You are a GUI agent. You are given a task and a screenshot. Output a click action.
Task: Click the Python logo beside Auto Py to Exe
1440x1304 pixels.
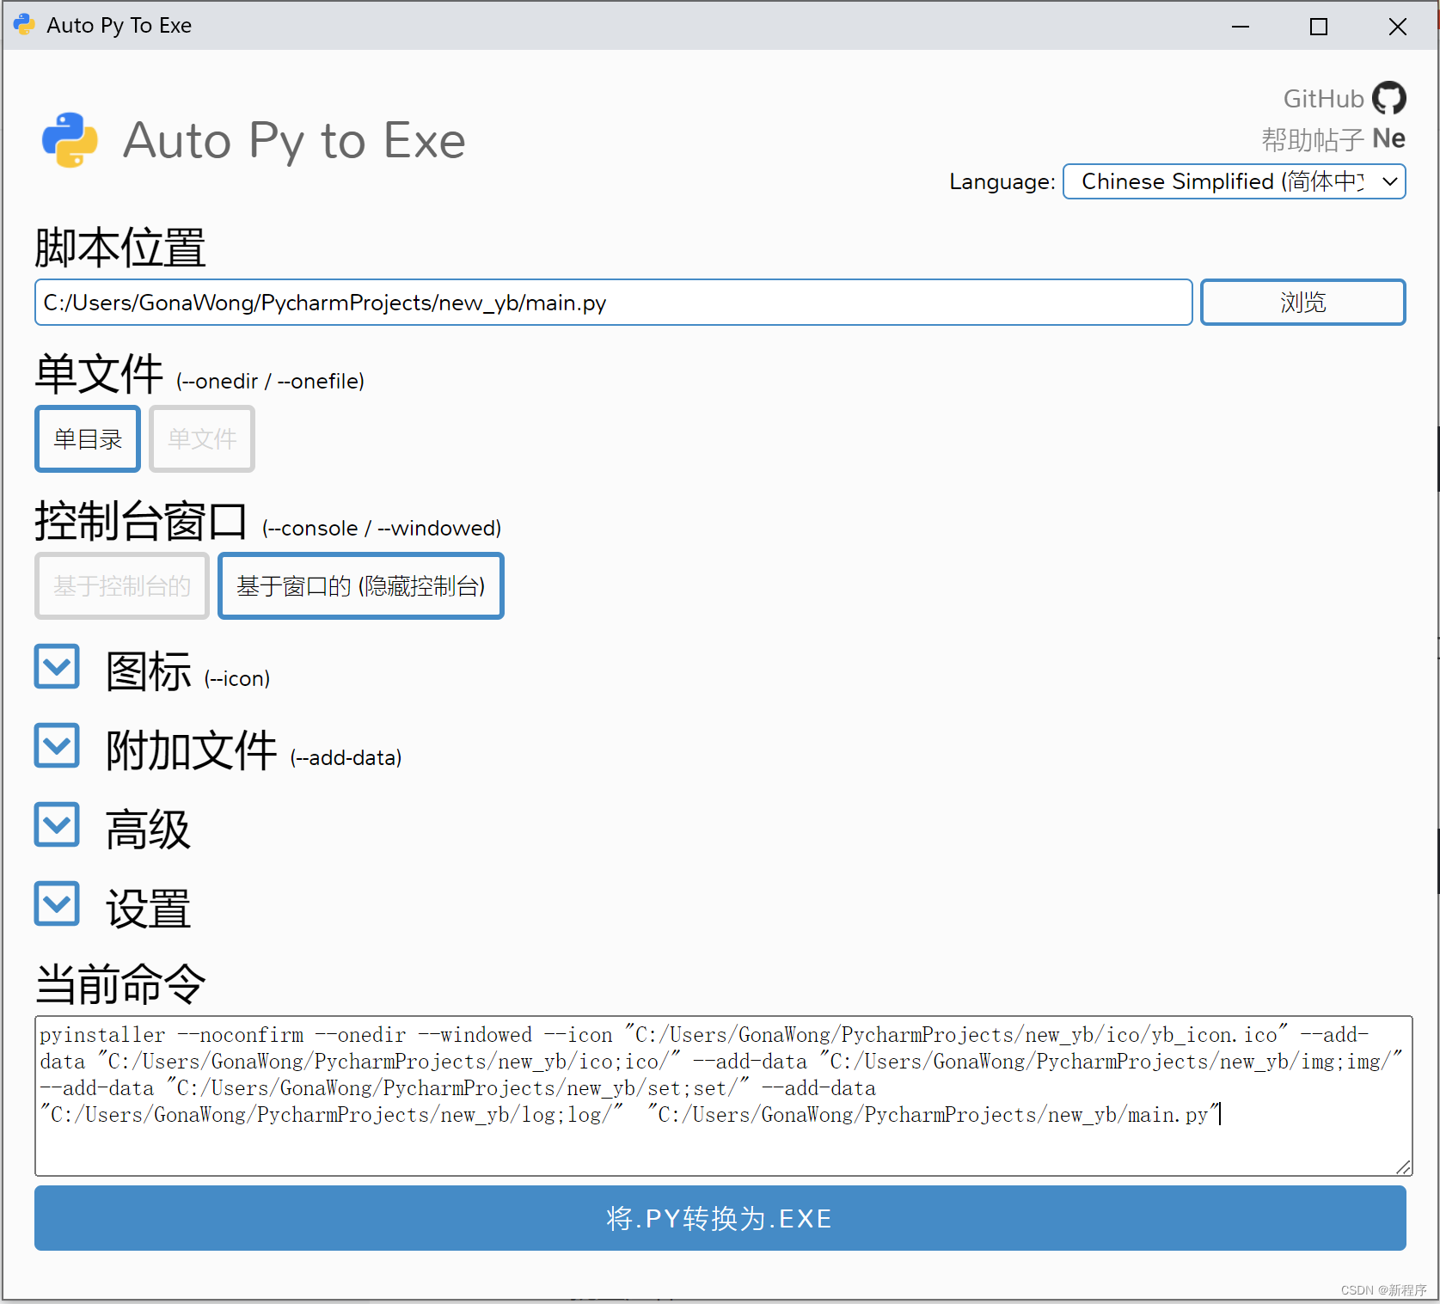(x=70, y=140)
